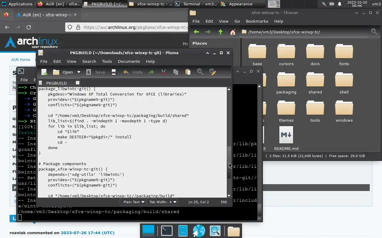Open the Go menu in Thunar
Viewport: 382px width, 238px height.
tap(237, 21)
